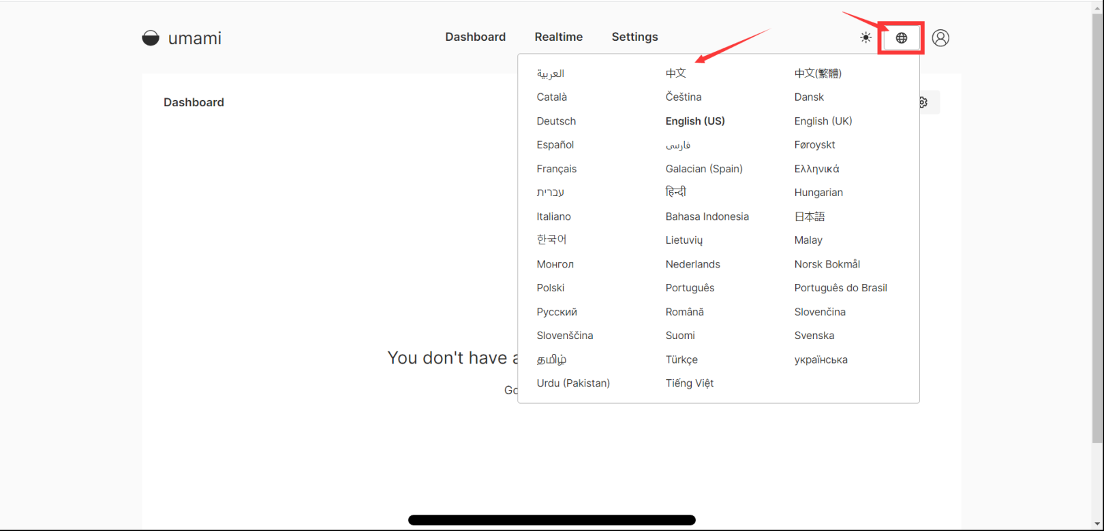Image resolution: width=1104 pixels, height=531 pixels.
Task: Switch language to Italiano
Action: pyautogui.click(x=553, y=216)
